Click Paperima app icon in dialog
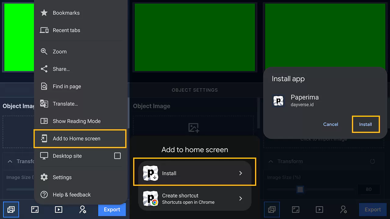390x219 pixels. pyautogui.click(x=278, y=101)
